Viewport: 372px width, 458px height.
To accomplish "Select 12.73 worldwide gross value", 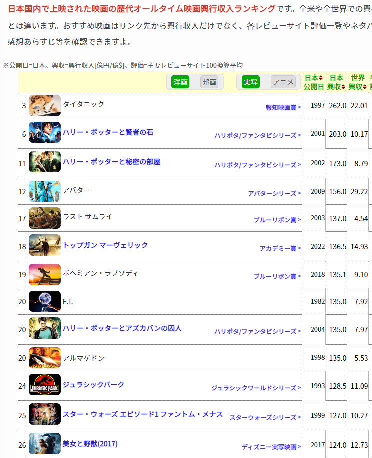I will 359,445.
